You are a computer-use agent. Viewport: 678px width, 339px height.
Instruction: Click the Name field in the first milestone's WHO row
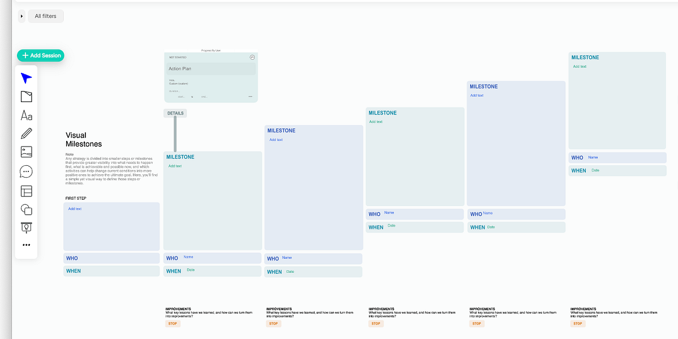(188, 257)
